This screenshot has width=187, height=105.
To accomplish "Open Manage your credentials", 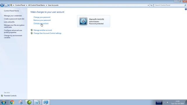I will [13, 16].
